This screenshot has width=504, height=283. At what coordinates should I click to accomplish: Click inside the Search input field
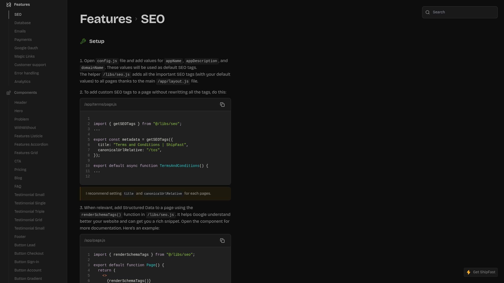[x=462, y=12]
